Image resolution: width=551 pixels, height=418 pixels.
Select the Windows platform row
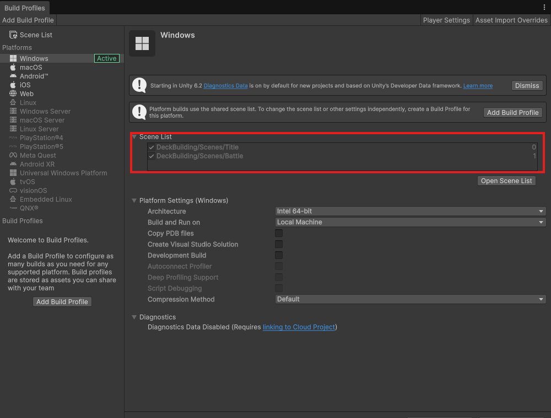[62, 58]
